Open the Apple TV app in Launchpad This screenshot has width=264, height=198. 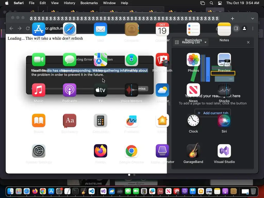pyautogui.click(x=101, y=90)
